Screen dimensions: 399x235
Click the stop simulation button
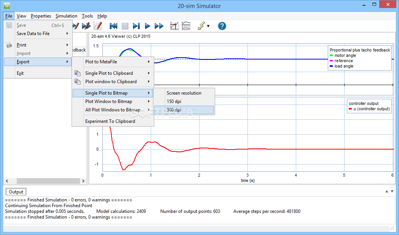click(125, 26)
